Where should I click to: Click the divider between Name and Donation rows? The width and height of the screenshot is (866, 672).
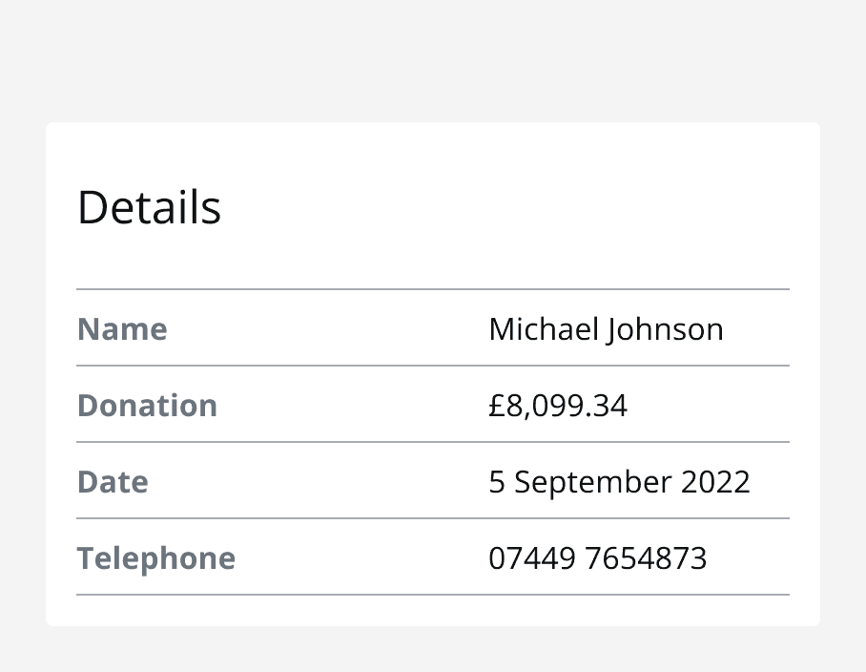(433, 366)
